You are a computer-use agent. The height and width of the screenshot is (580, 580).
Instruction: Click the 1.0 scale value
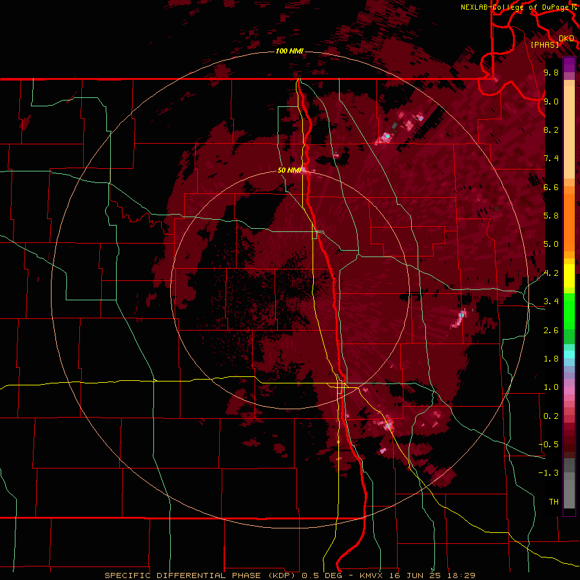pos(551,387)
